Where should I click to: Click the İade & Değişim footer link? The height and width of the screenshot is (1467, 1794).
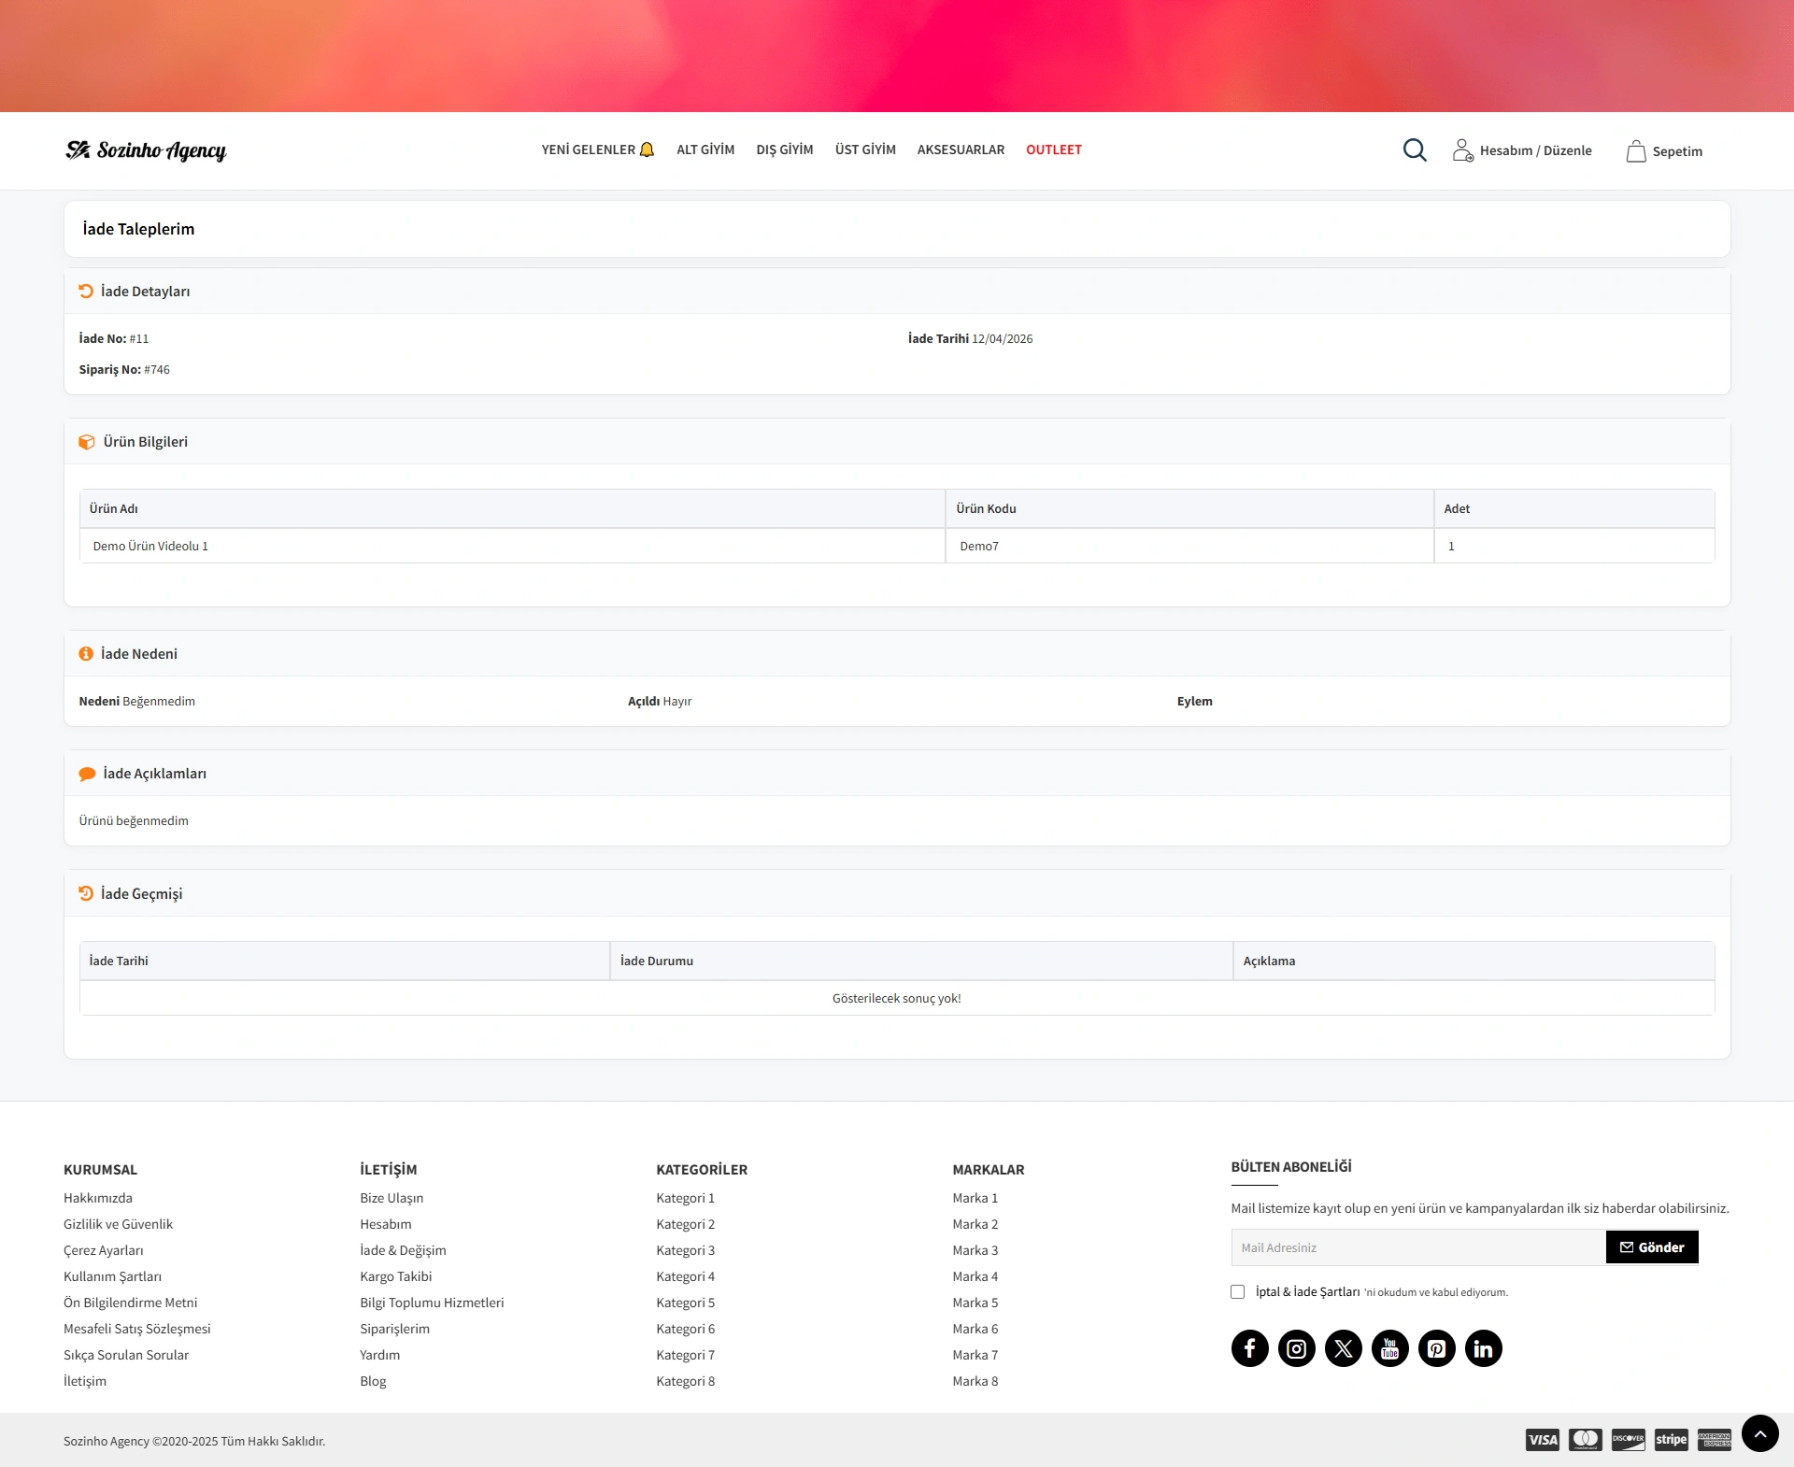coord(403,1250)
